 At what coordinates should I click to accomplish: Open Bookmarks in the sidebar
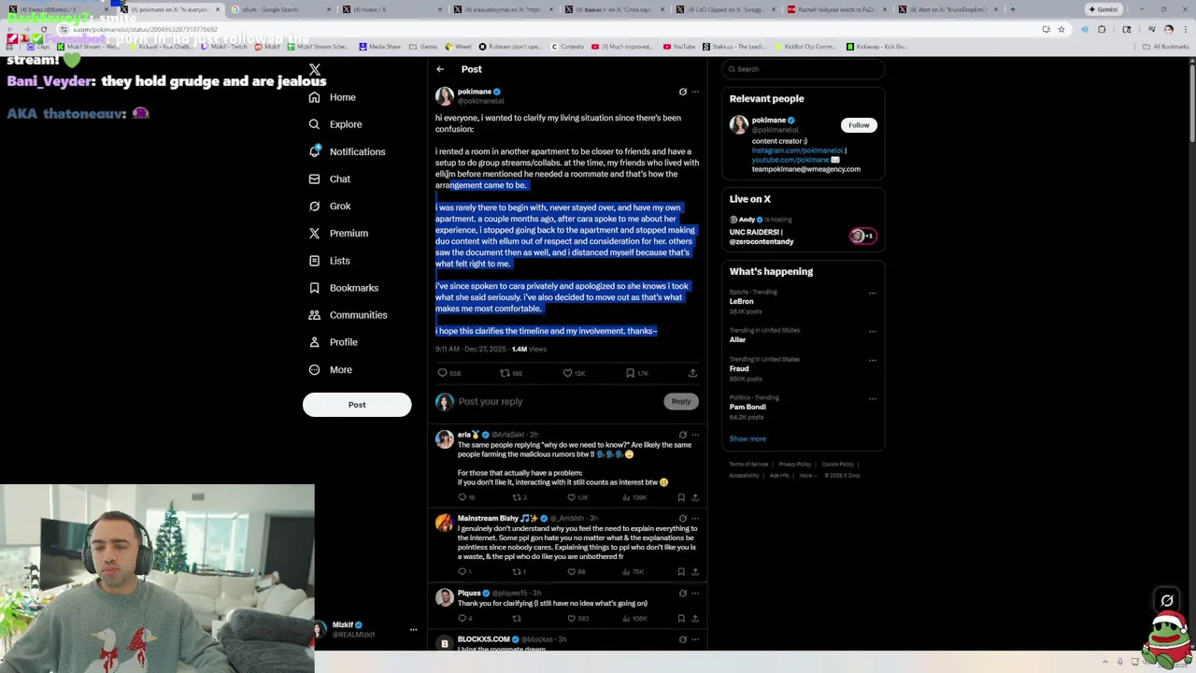click(x=343, y=288)
